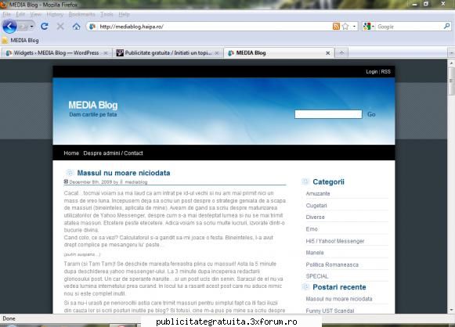Focus the Google search box
This screenshot has height=327, width=455.
click(x=409, y=27)
